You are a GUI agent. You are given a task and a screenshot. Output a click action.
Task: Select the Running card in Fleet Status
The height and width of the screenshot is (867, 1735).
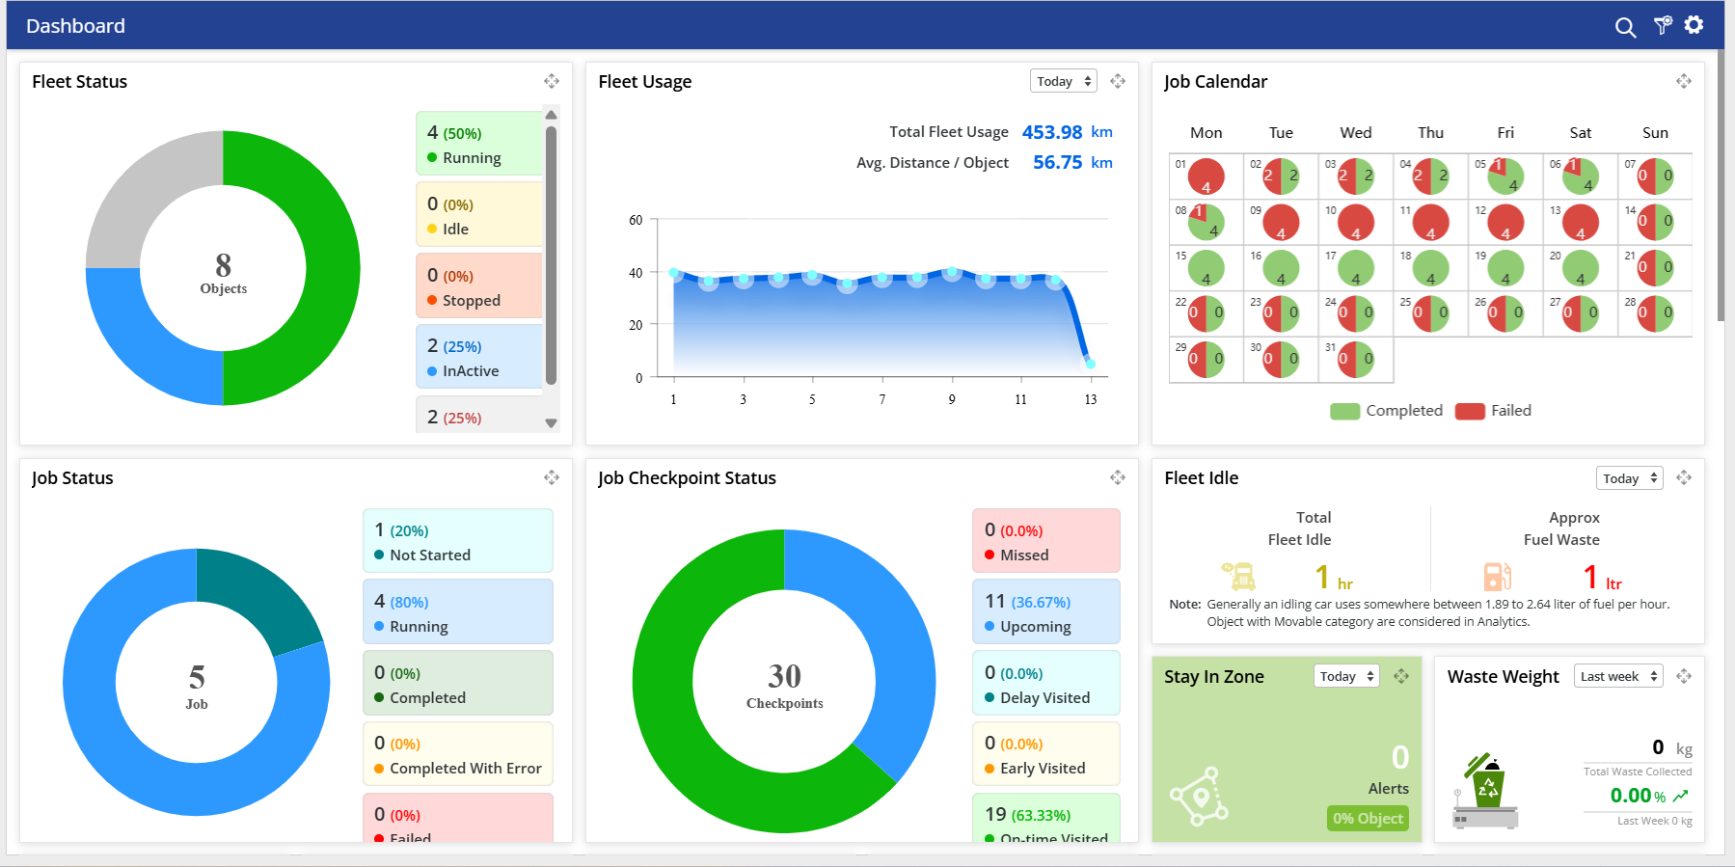pyautogui.click(x=479, y=145)
